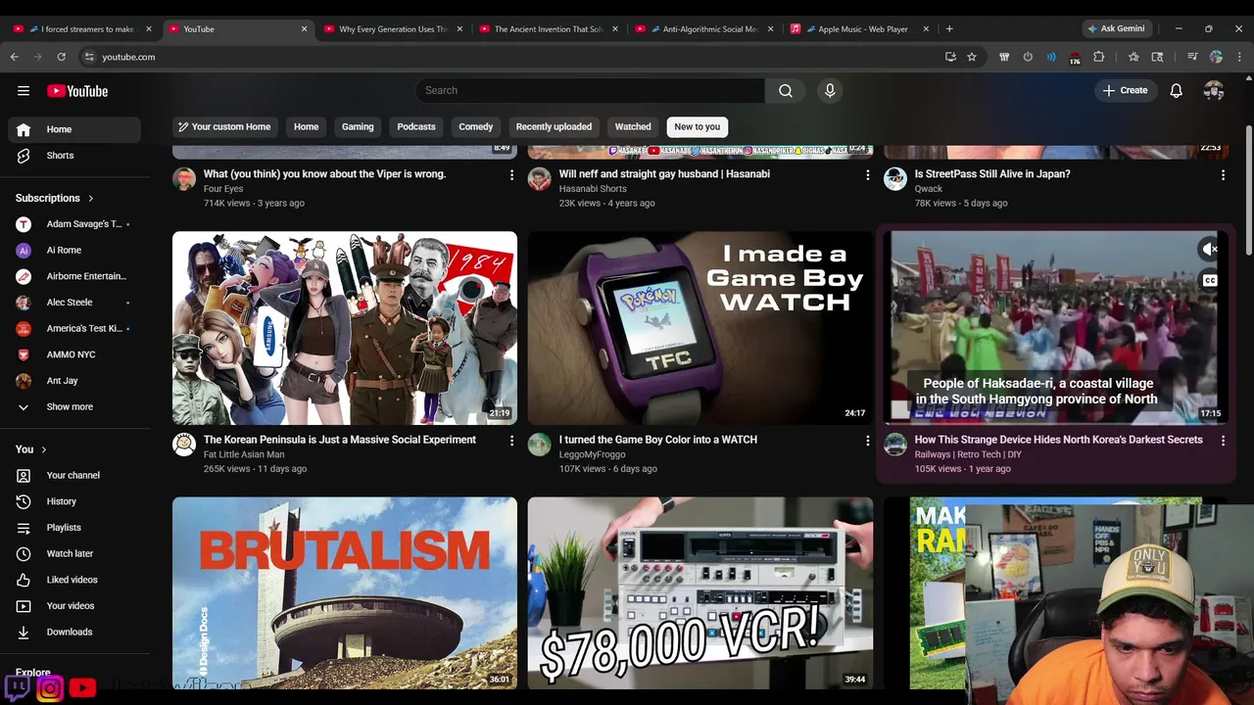
Task: Reload the page with the refresh icon
Action: [61, 57]
